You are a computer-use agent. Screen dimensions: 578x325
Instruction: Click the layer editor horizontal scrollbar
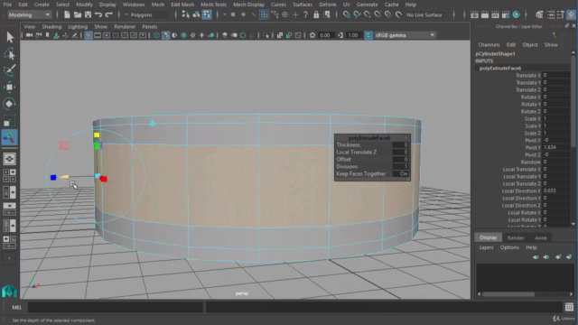click(x=508, y=294)
